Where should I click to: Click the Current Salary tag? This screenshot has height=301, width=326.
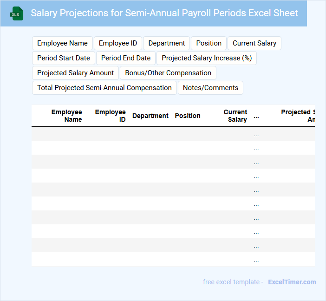[254, 43]
